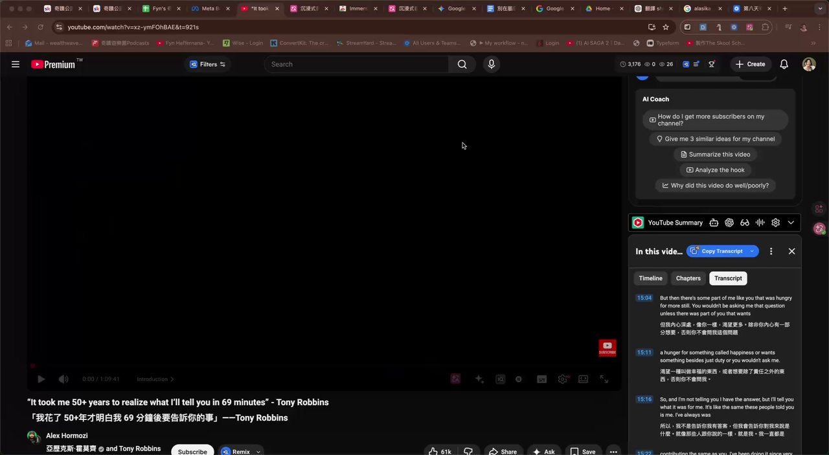The image size is (829, 455).
Task: Jump to transcript timestamp 15:04
Action: (x=644, y=298)
